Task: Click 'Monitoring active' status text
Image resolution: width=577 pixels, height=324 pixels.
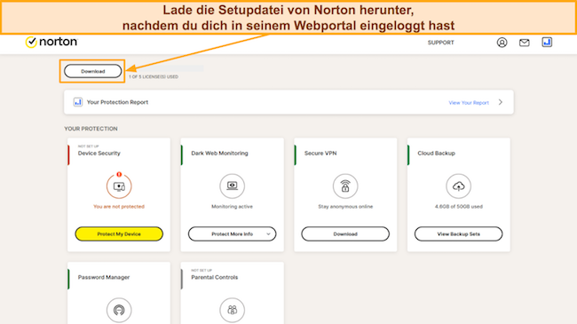Action: pos(233,207)
